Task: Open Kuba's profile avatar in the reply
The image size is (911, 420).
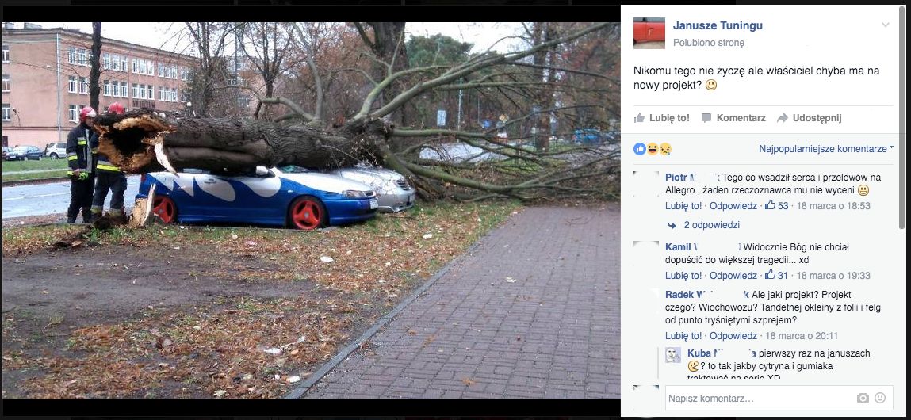Action: click(x=673, y=355)
